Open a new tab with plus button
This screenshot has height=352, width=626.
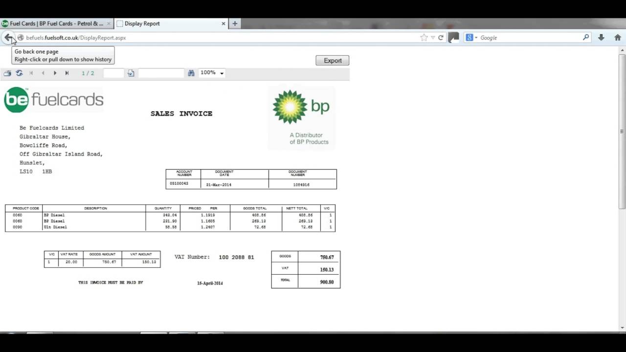(235, 23)
